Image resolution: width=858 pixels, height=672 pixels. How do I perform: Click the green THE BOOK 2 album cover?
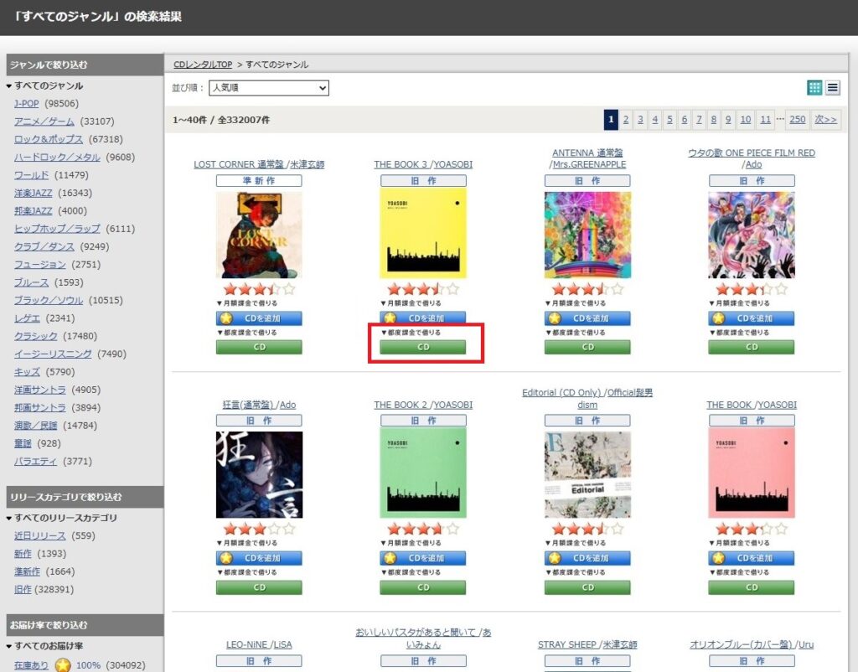[x=423, y=474]
